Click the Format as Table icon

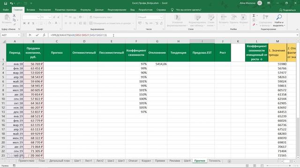[x=197, y=18]
